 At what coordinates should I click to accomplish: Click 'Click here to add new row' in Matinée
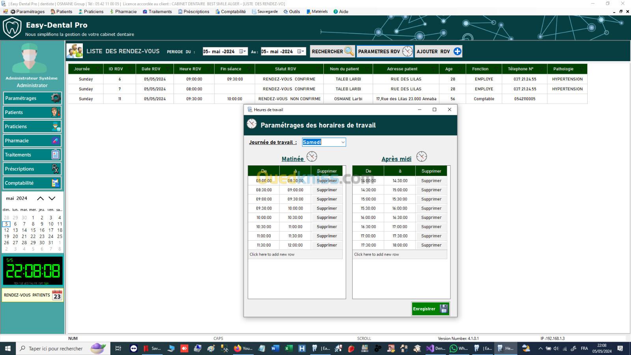[x=272, y=254]
